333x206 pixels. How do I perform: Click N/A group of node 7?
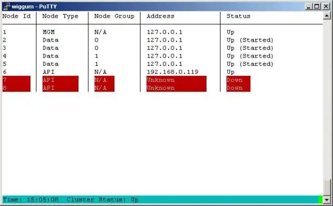pyautogui.click(x=104, y=80)
